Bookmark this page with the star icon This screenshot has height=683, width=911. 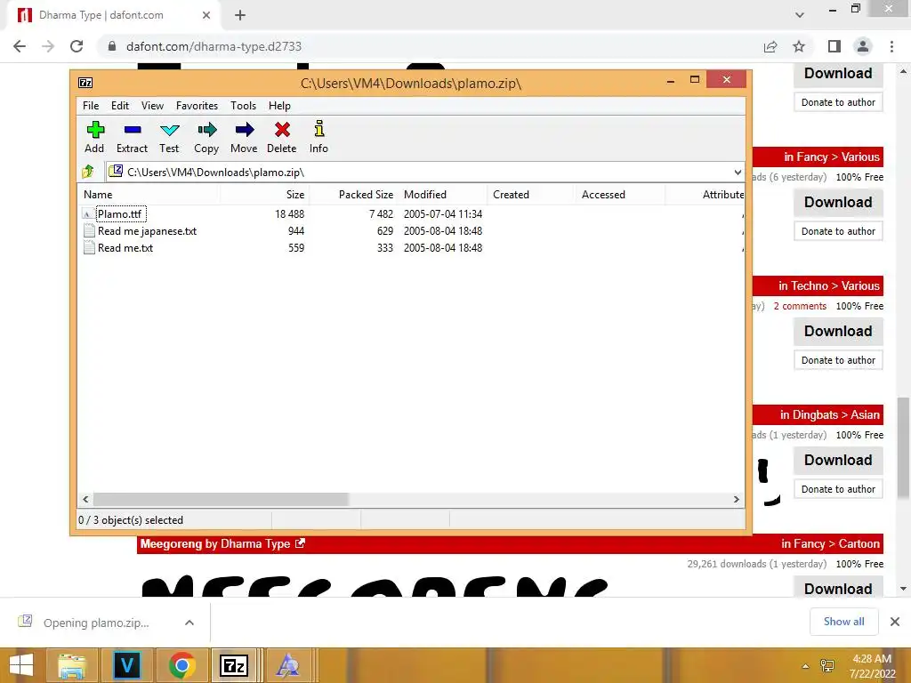click(x=799, y=46)
